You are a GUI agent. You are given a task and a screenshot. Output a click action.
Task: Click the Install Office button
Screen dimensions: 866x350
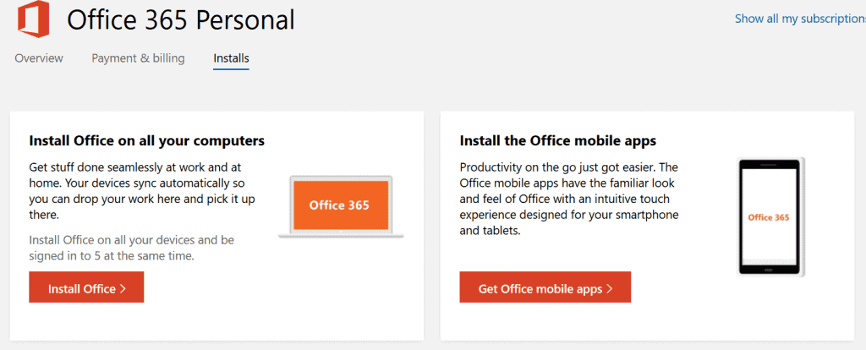[x=86, y=287]
